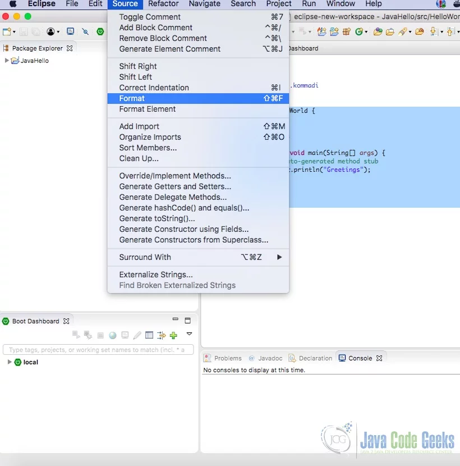This screenshot has width=460, height=466.
Task: Choose Shift Right menu item
Action: (198, 66)
